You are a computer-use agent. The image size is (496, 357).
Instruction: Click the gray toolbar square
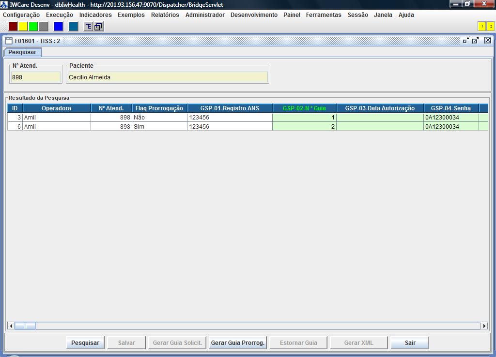pos(43,27)
